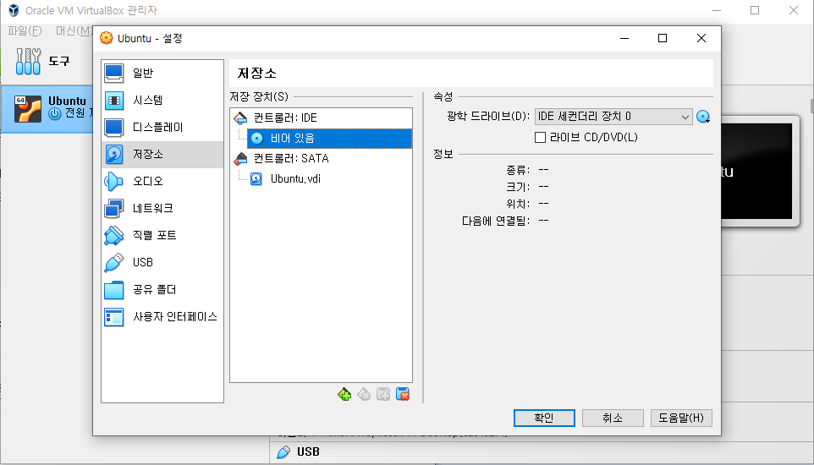
Task: Select the Ubuntu VM in manager list
Action: (x=47, y=108)
